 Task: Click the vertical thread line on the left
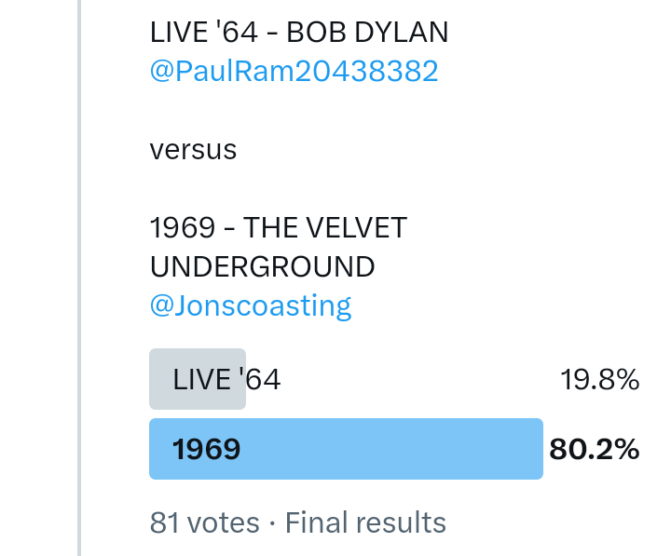[80, 279]
